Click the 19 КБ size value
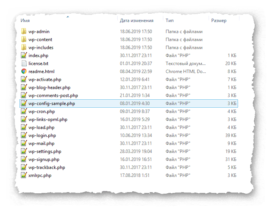The image size is (268, 207). 231,151
